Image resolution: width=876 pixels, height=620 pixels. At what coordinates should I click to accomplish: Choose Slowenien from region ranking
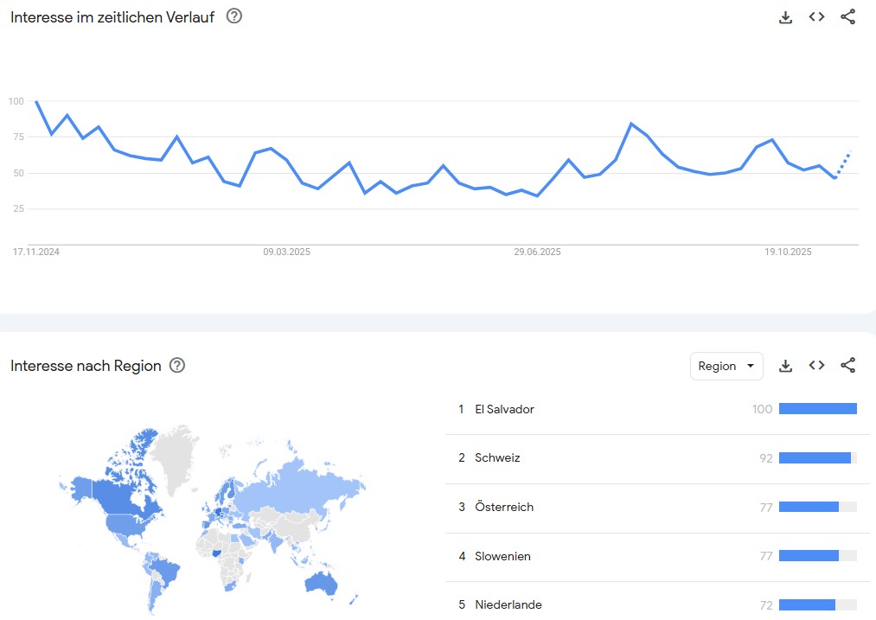[x=502, y=557]
